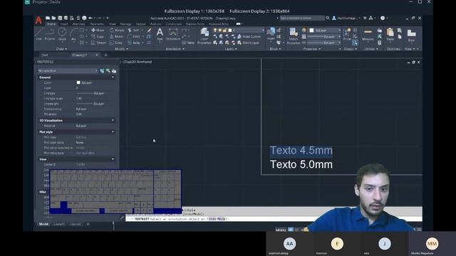Open the No selection dropdown

pyautogui.click(x=68, y=71)
